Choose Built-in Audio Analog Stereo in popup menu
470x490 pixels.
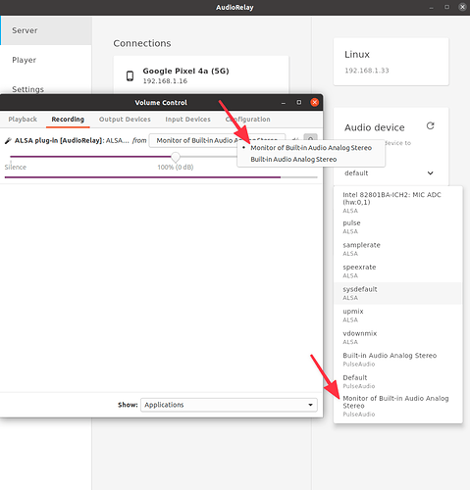tap(293, 160)
